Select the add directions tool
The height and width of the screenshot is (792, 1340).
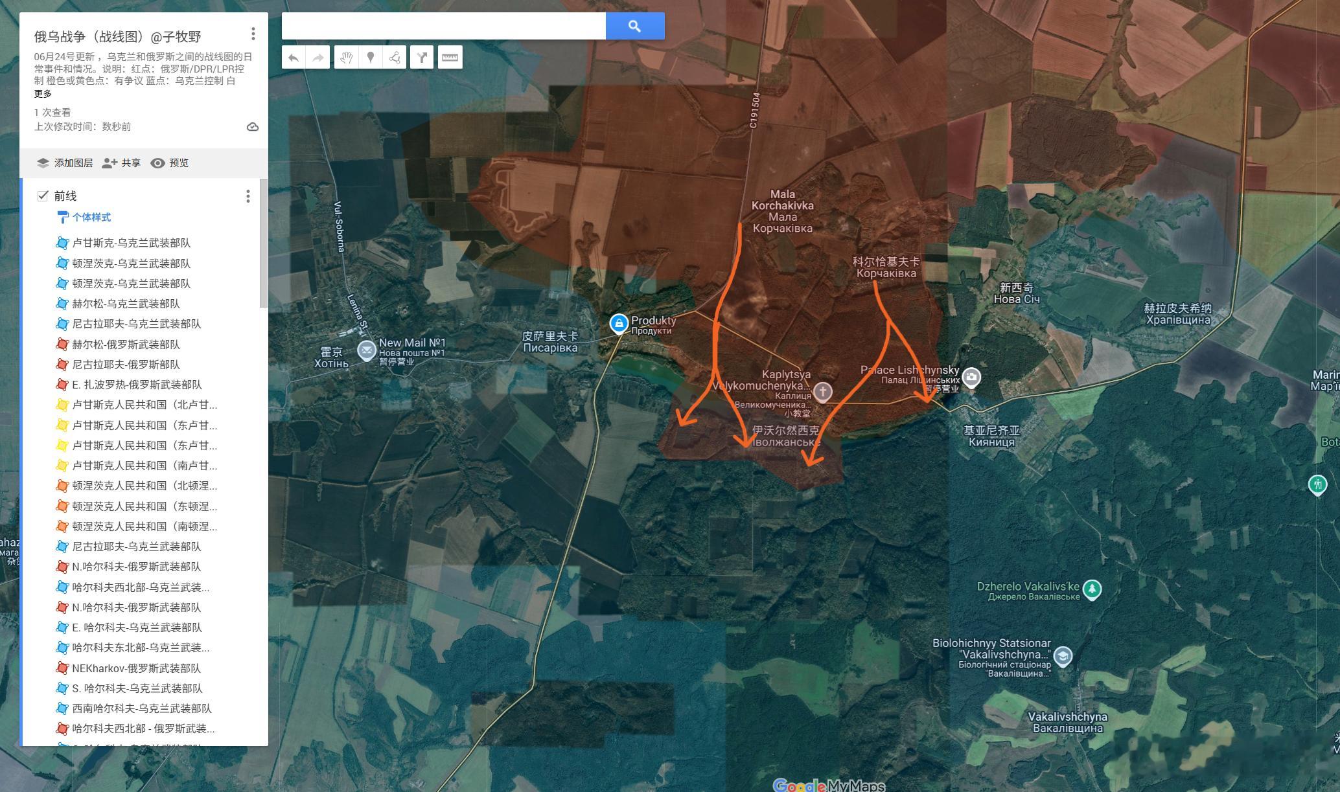pyautogui.click(x=422, y=58)
